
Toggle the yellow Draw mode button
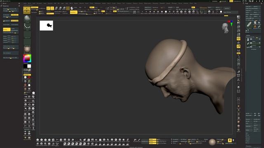pos(52,8)
